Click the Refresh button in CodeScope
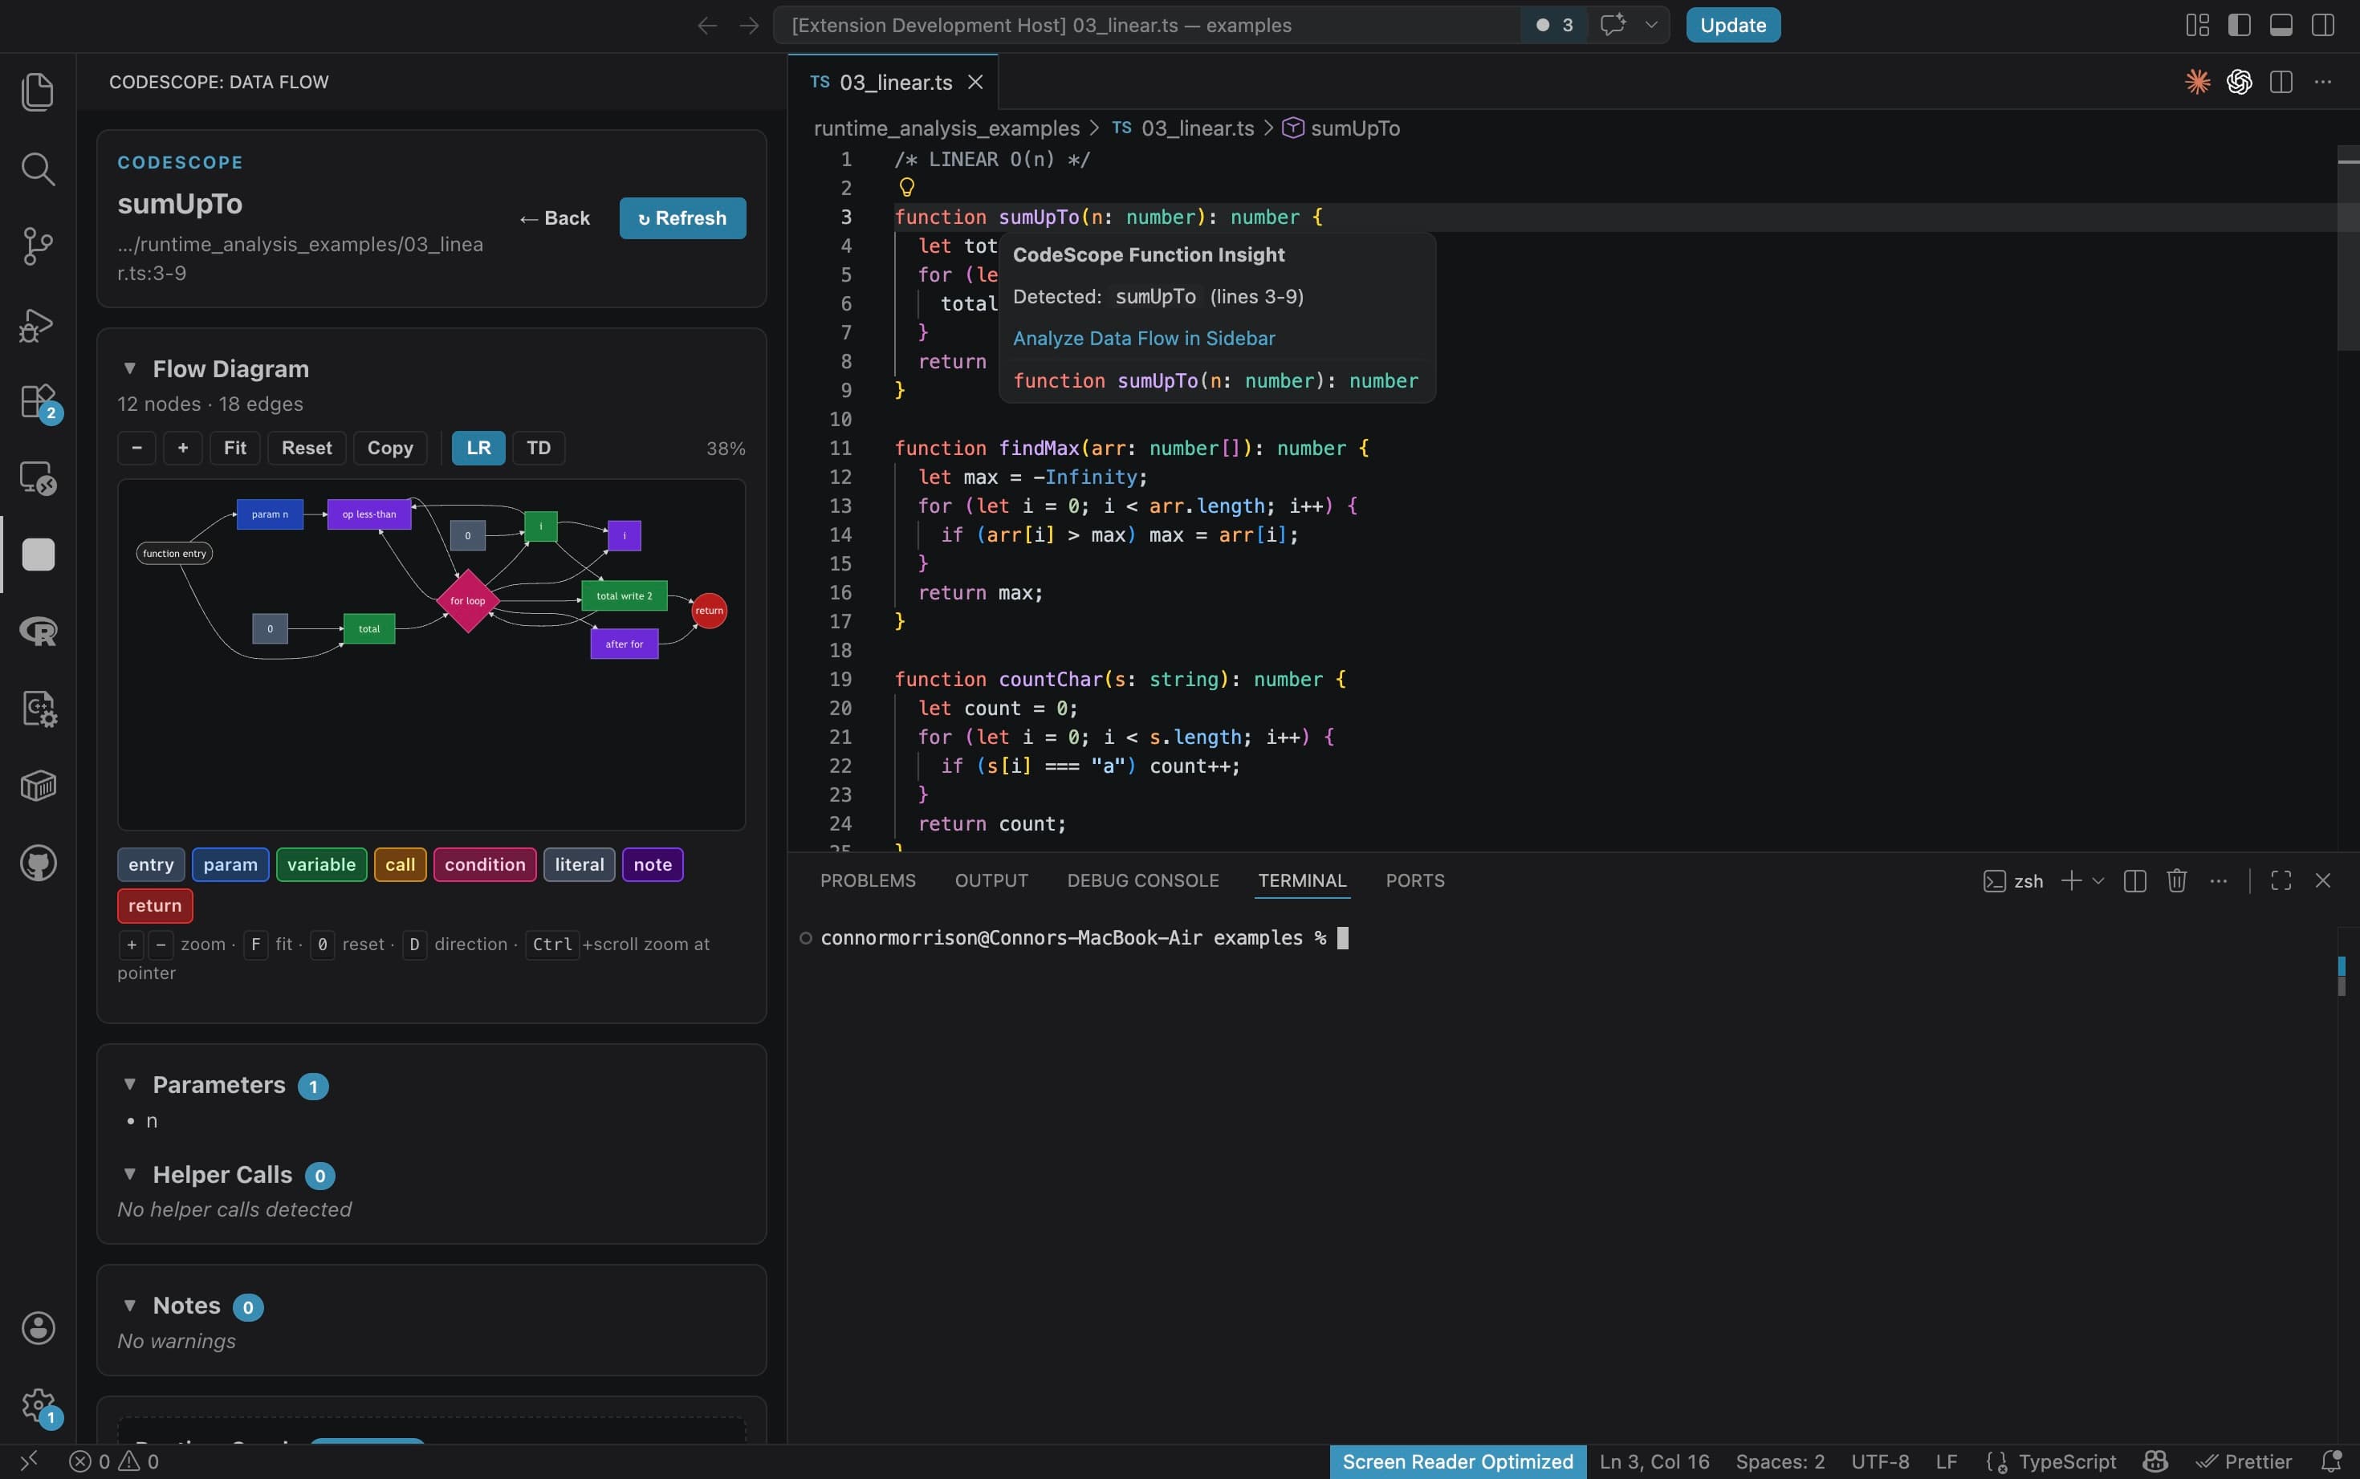This screenshot has height=1479, width=2360. (683, 218)
